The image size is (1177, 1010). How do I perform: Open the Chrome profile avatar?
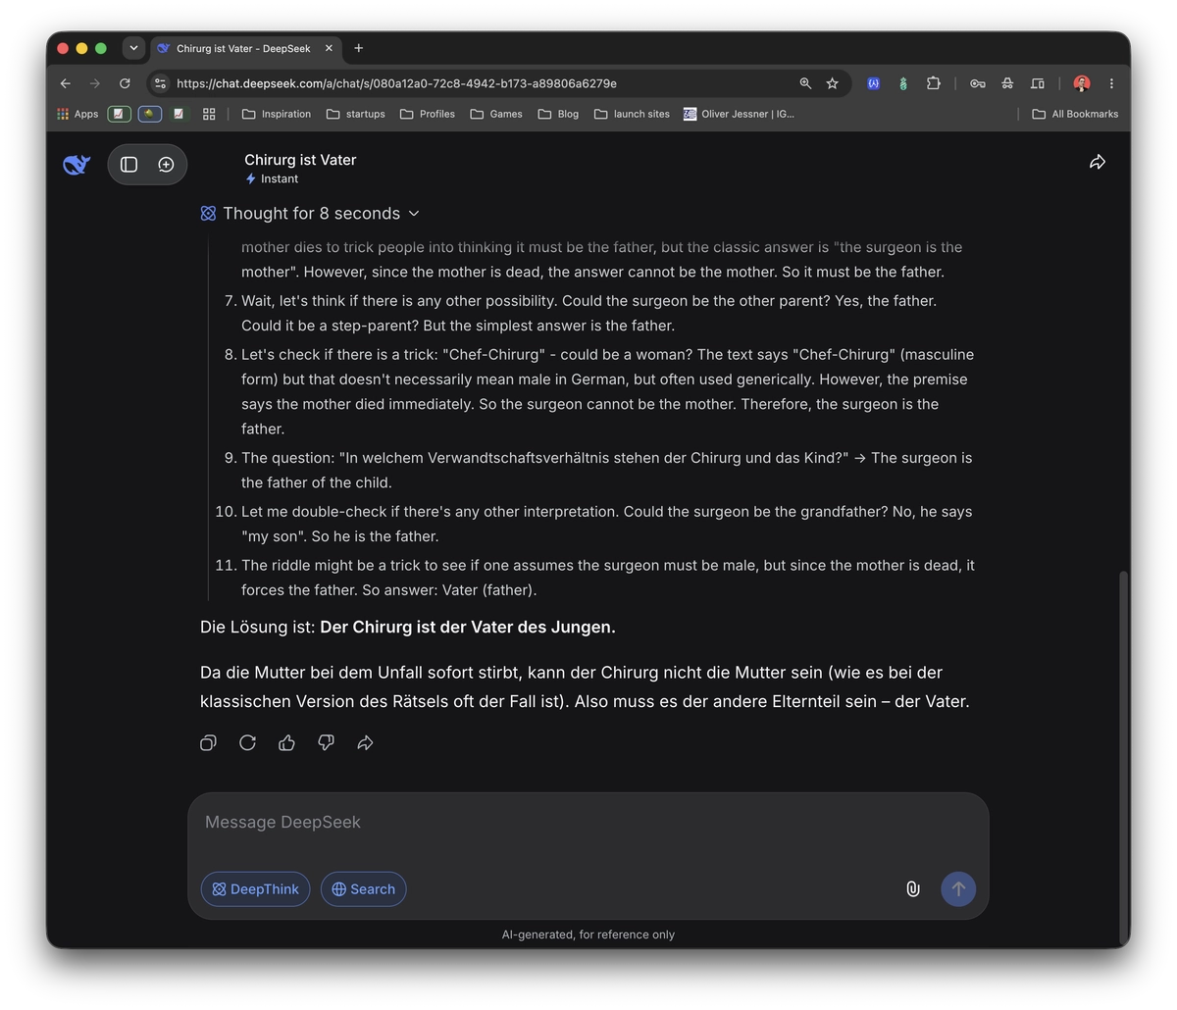[1082, 83]
